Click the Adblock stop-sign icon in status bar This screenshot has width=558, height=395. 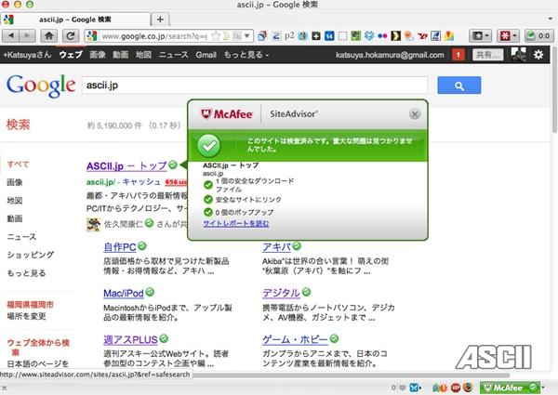tap(456, 388)
